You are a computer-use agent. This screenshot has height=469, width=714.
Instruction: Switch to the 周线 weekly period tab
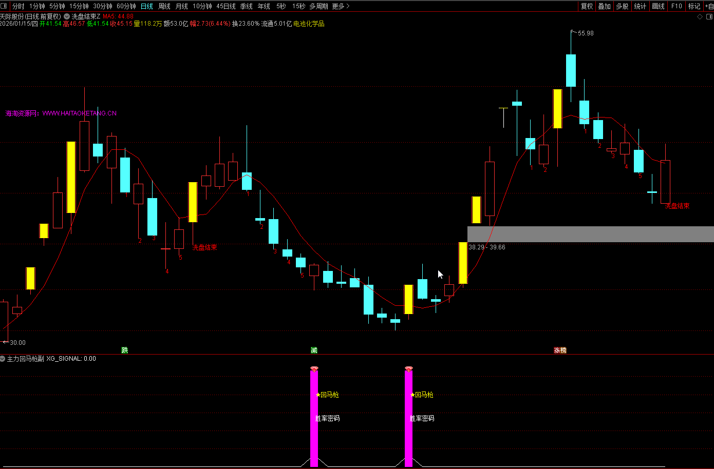point(164,6)
